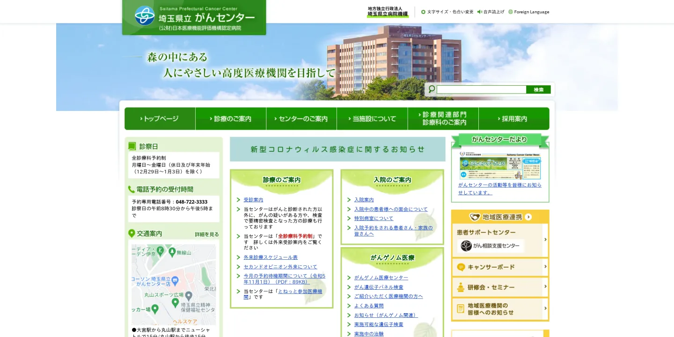Open お知らせ（がんゲノム関連） link

(x=386, y=315)
